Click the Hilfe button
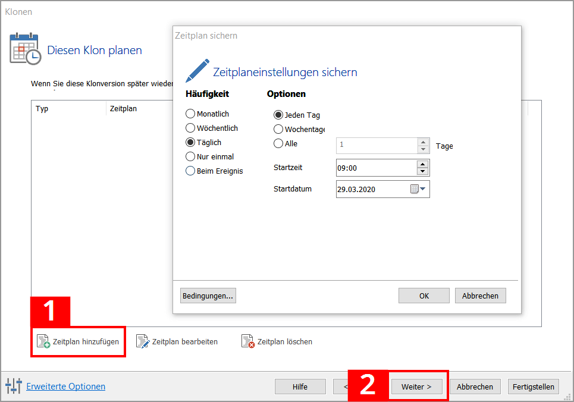Image resolution: width=574 pixels, height=402 pixels. [x=300, y=387]
